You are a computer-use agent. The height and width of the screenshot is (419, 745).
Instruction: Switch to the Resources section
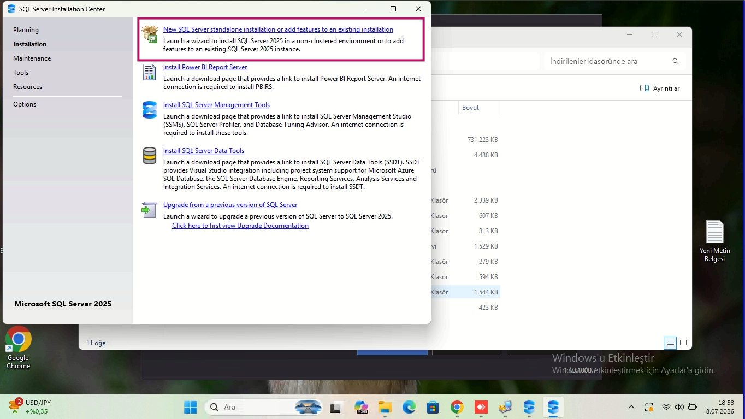pyautogui.click(x=27, y=87)
